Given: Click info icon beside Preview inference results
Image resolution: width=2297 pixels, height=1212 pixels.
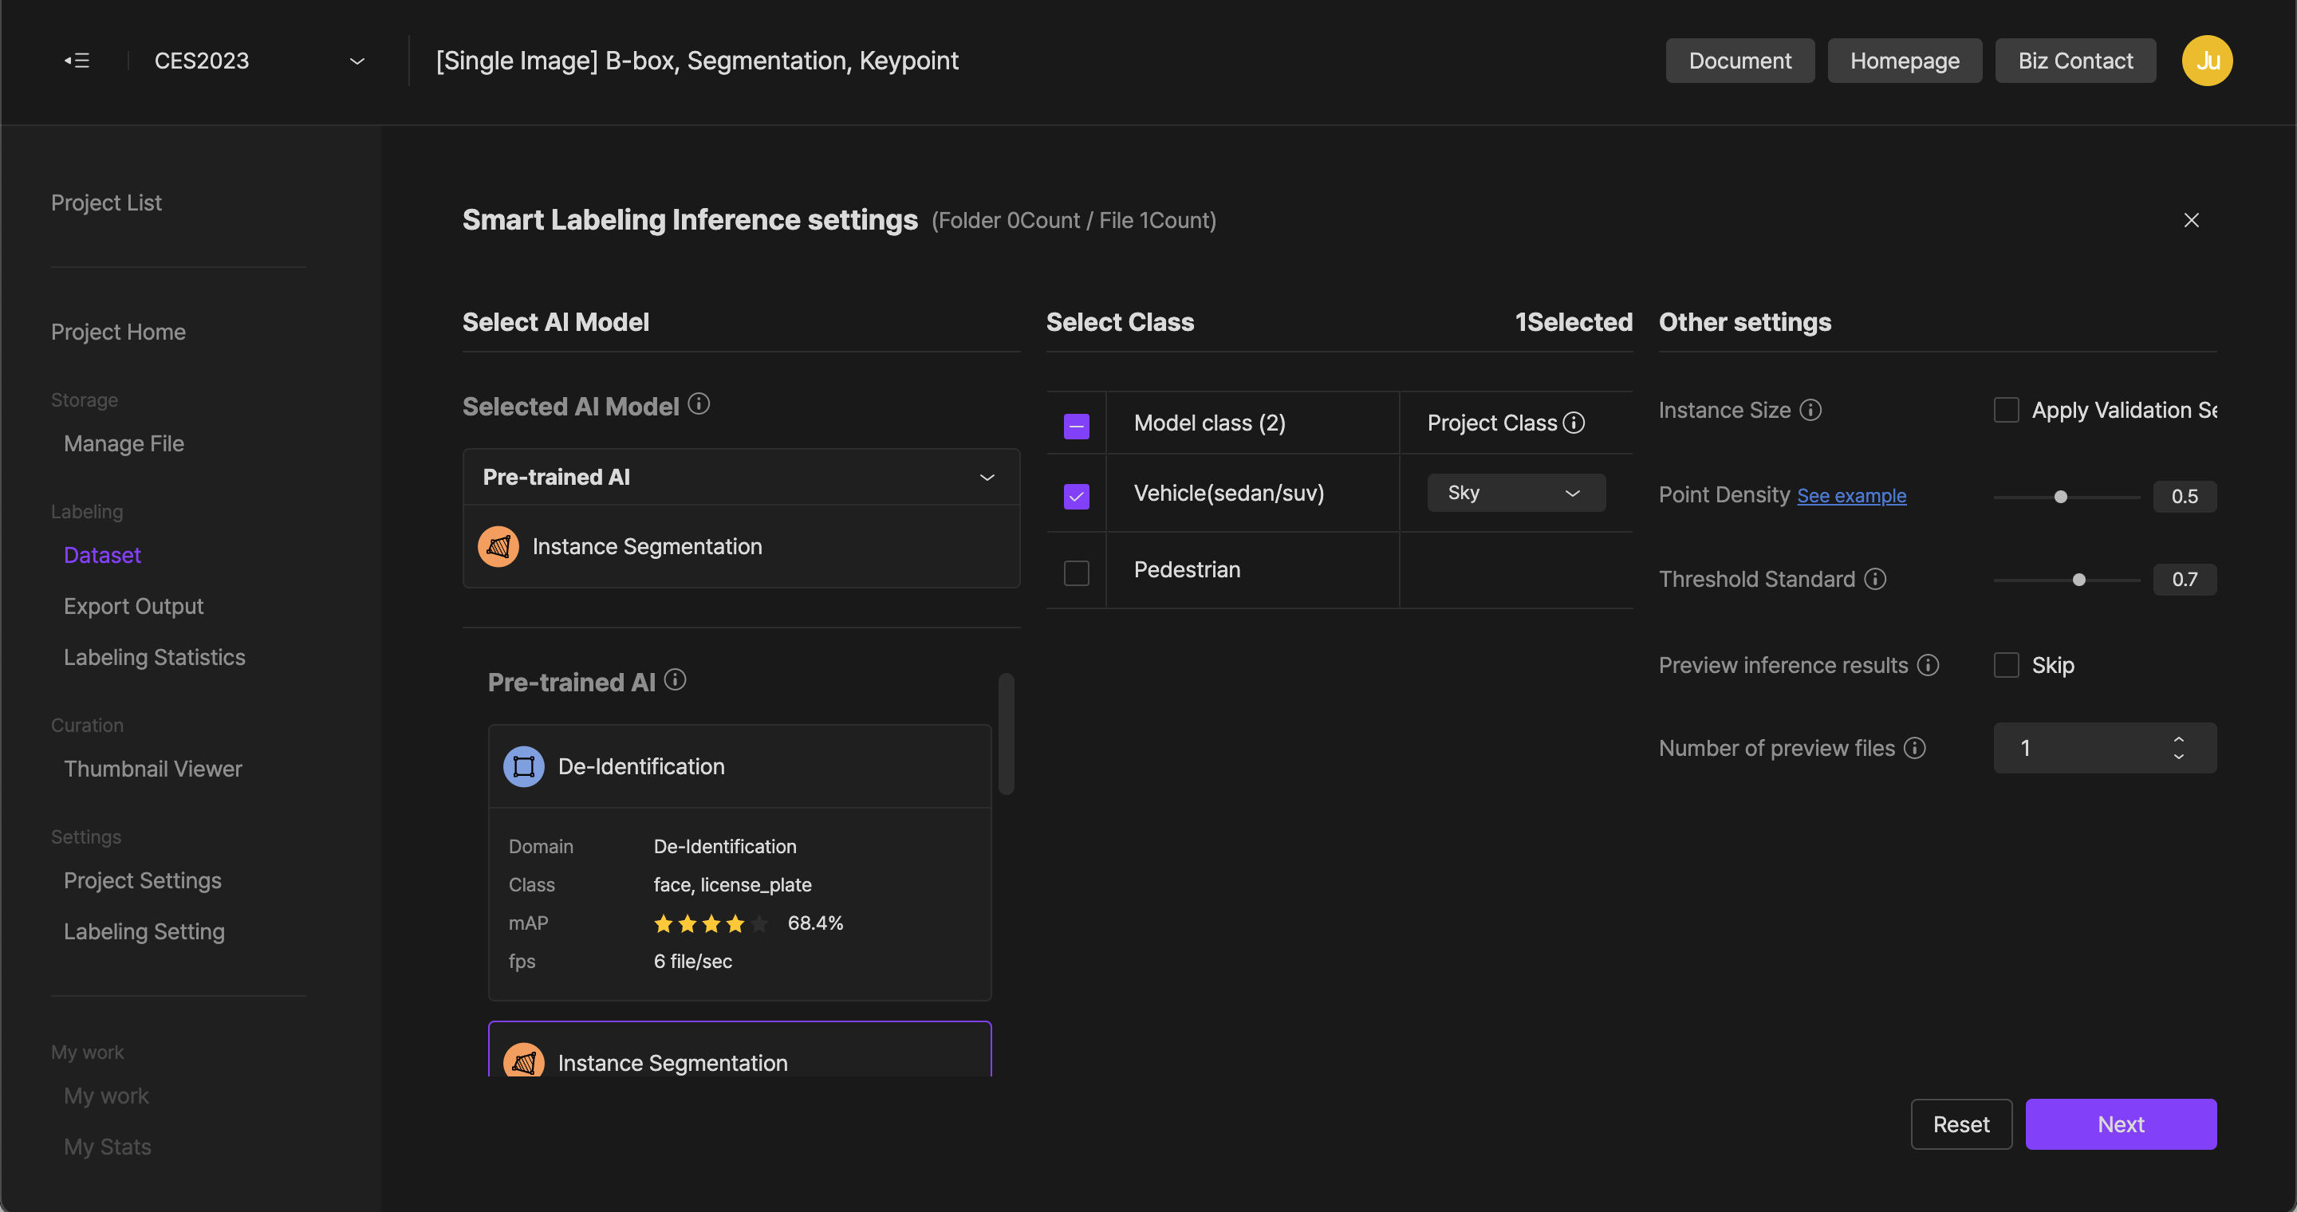Looking at the screenshot, I should 1928,665.
